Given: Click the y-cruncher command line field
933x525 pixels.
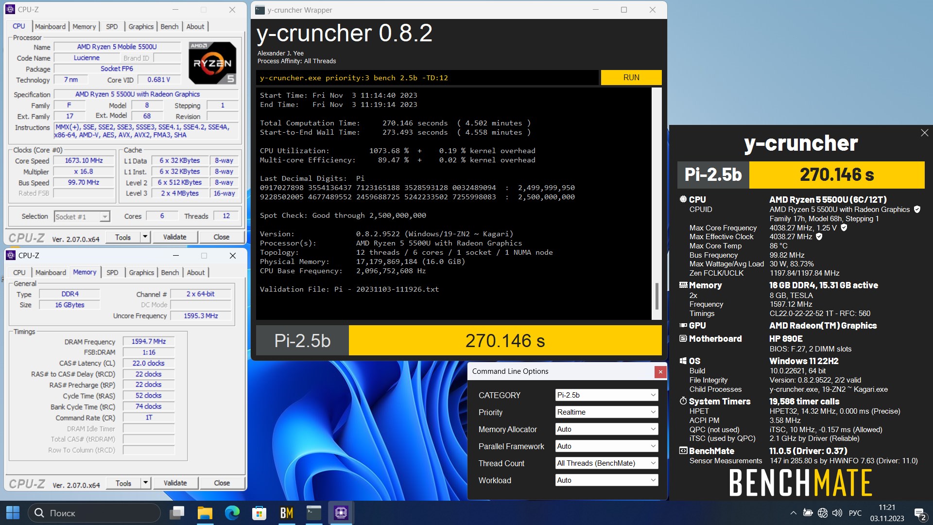Looking at the screenshot, I should (427, 78).
